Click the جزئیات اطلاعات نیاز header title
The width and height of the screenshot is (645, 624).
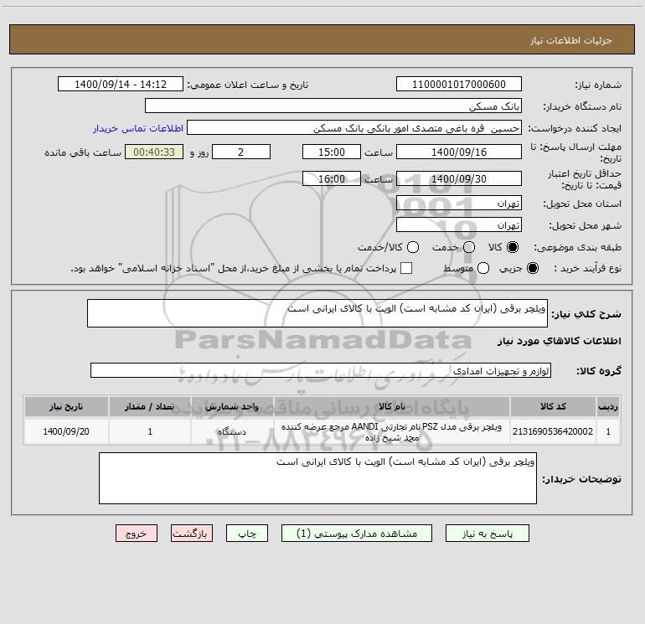[x=571, y=40]
